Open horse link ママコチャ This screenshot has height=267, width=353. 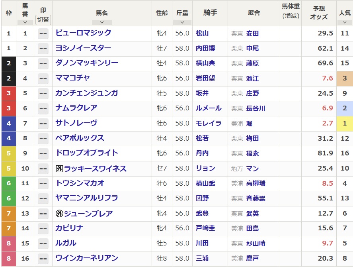coord(72,78)
